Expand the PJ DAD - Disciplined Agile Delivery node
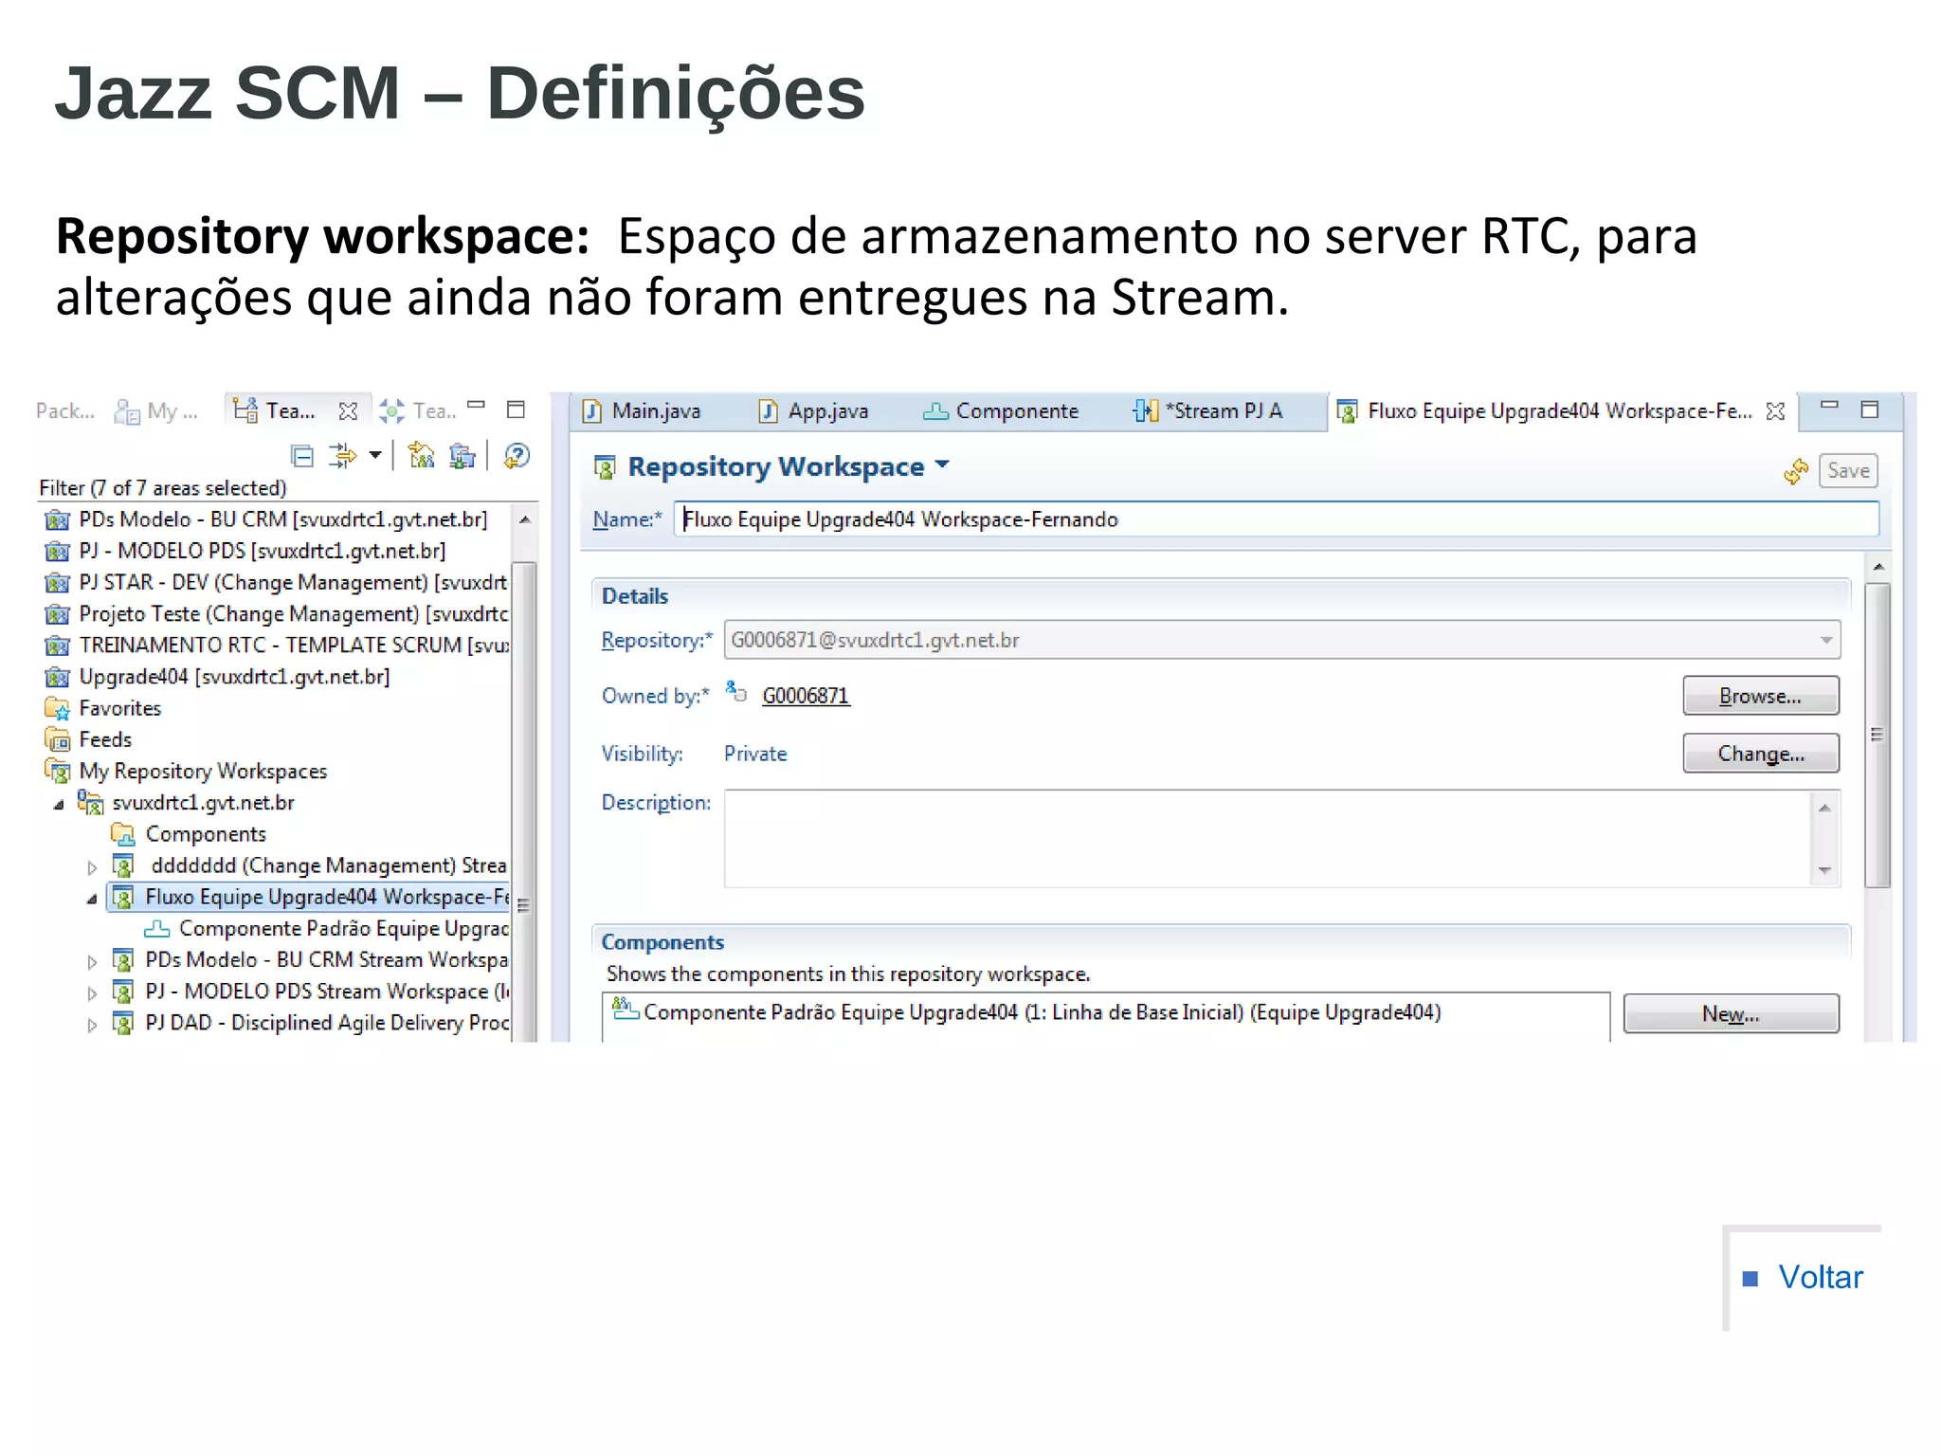The width and height of the screenshot is (1941, 1456). click(x=92, y=1024)
